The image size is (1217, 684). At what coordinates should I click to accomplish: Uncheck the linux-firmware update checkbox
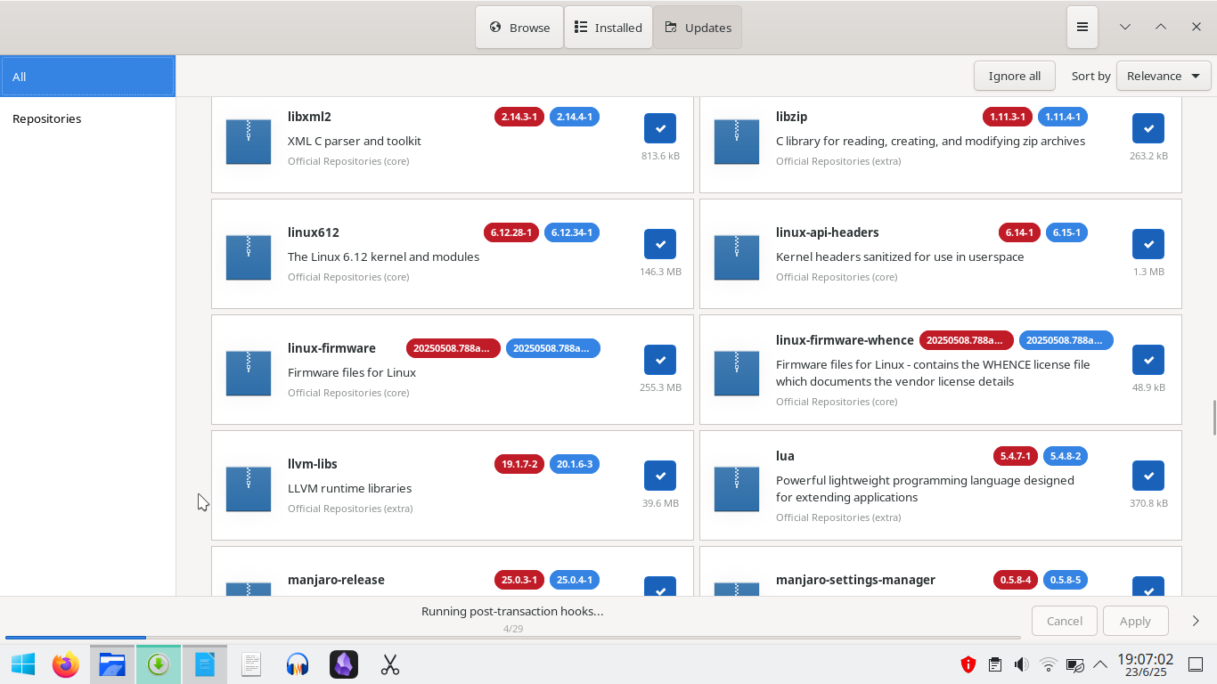pyautogui.click(x=660, y=360)
